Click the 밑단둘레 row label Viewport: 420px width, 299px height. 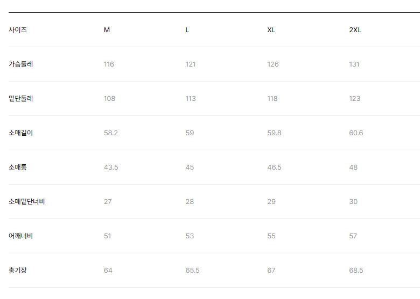[x=20, y=99]
